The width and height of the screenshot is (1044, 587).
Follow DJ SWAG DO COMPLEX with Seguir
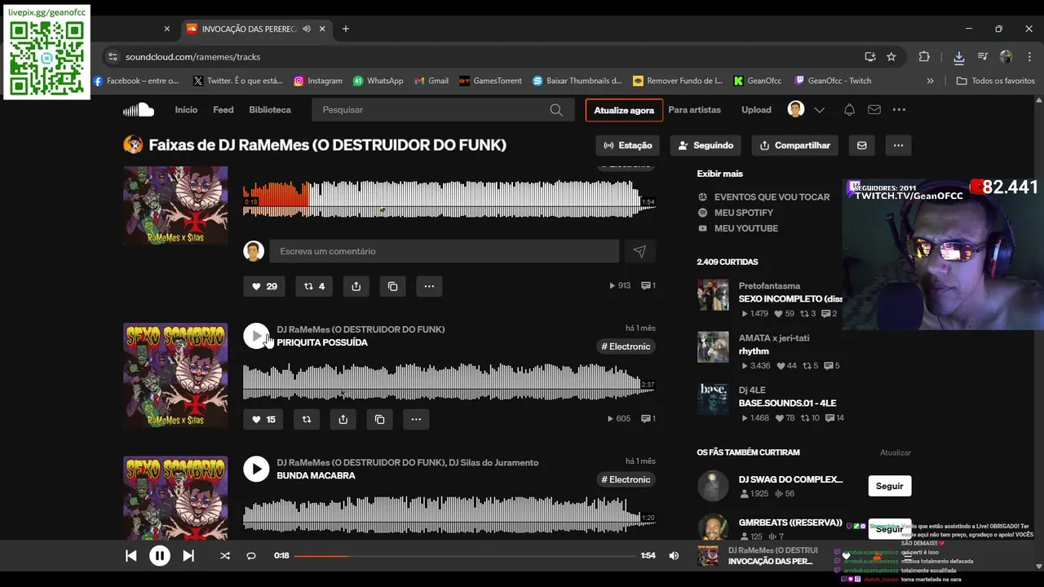(x=889, y=486)
